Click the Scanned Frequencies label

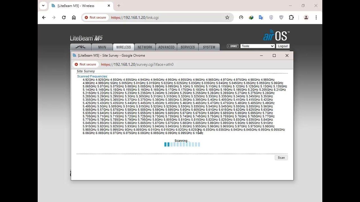(92, 76)
